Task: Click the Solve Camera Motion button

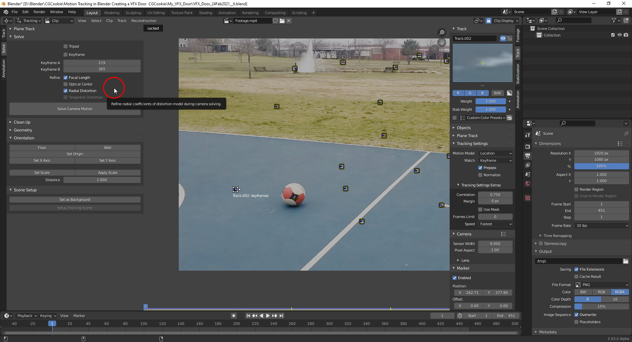Action: [75, 109]
